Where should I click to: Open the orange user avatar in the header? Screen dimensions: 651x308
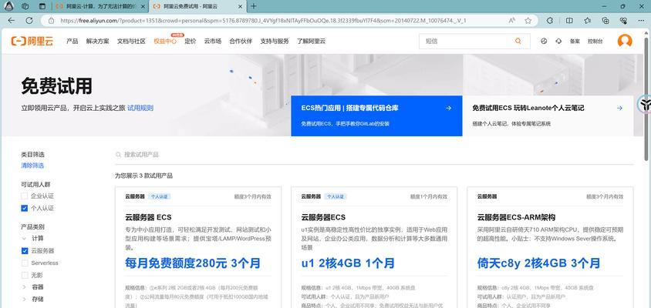click(x=625, y=41)
